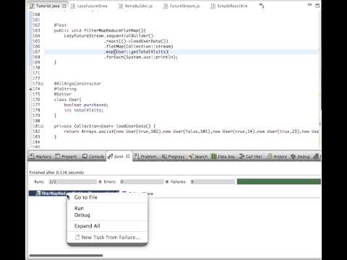This screenshot has height=260, width=347.
Task: Open the FutureStream.java editor tab
Action: [x=181, y=6]
